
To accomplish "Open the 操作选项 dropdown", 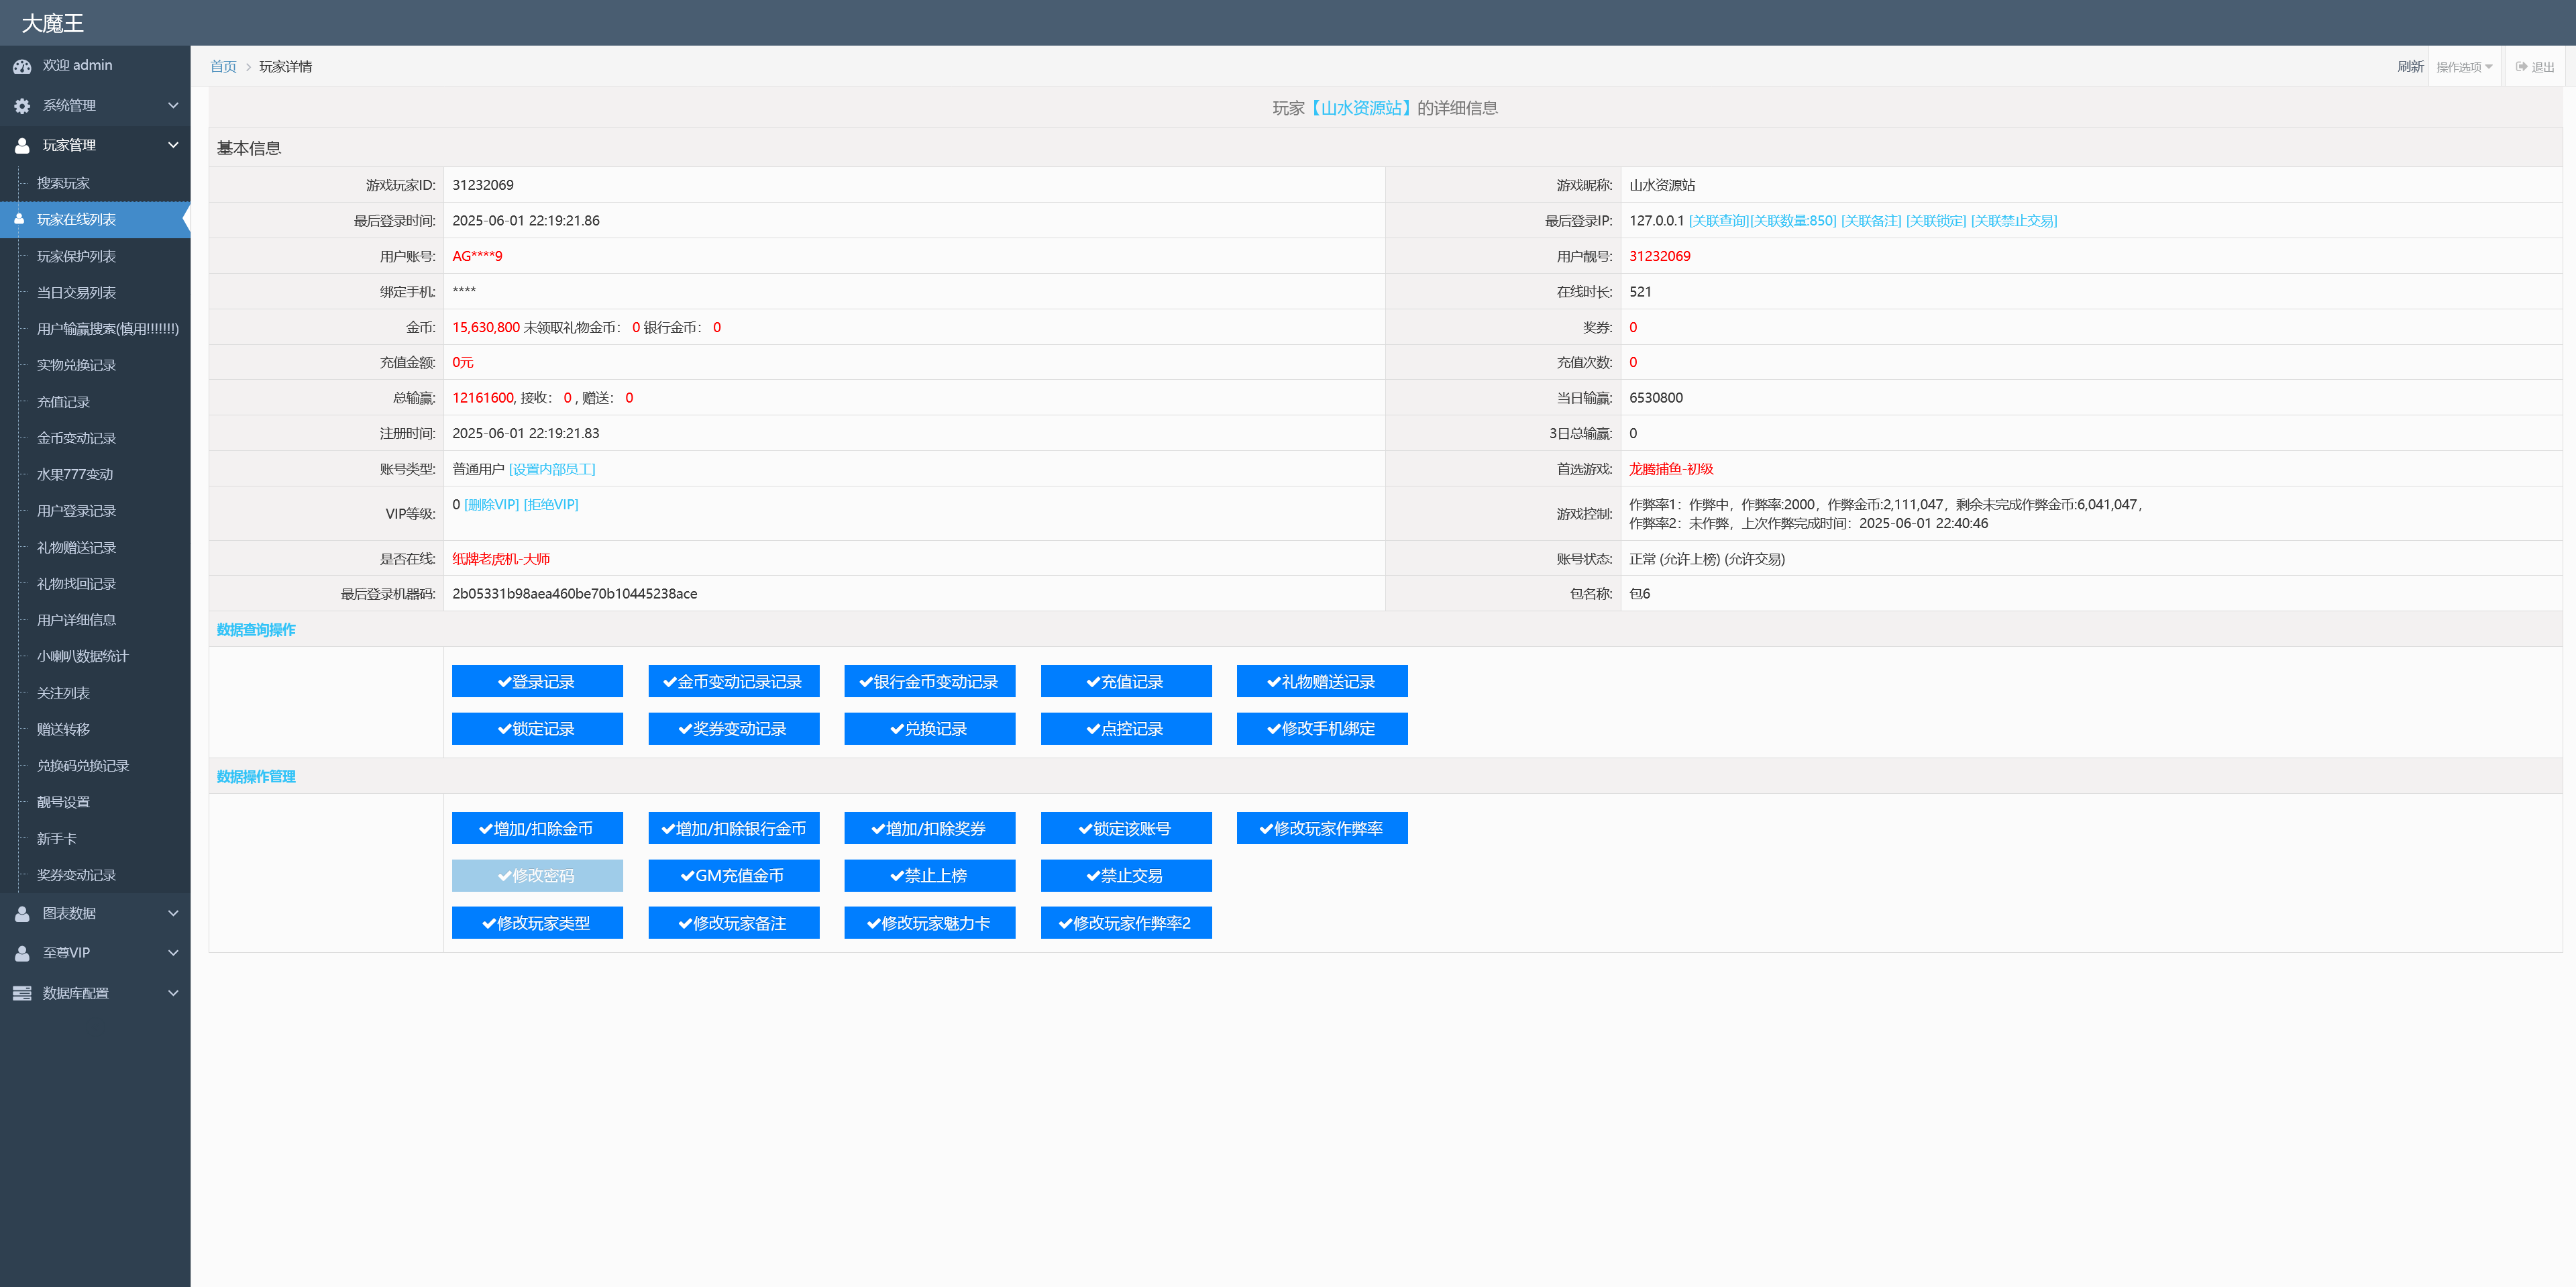I will coord(2463,67).
